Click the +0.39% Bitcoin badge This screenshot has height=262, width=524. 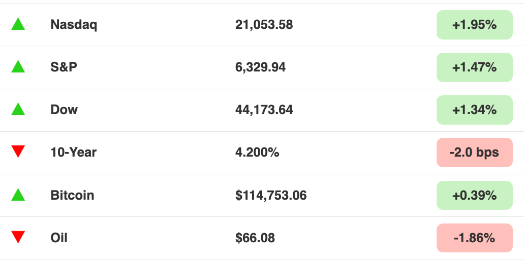(474, 195)
